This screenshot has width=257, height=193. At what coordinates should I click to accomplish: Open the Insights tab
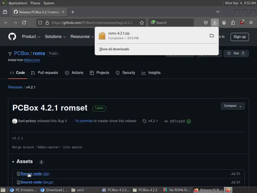point(151,73)
